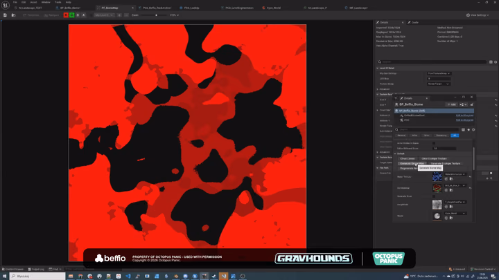Screen dimensions: 499x280
Task: Toggle the blue channel view
Action: 78,15
